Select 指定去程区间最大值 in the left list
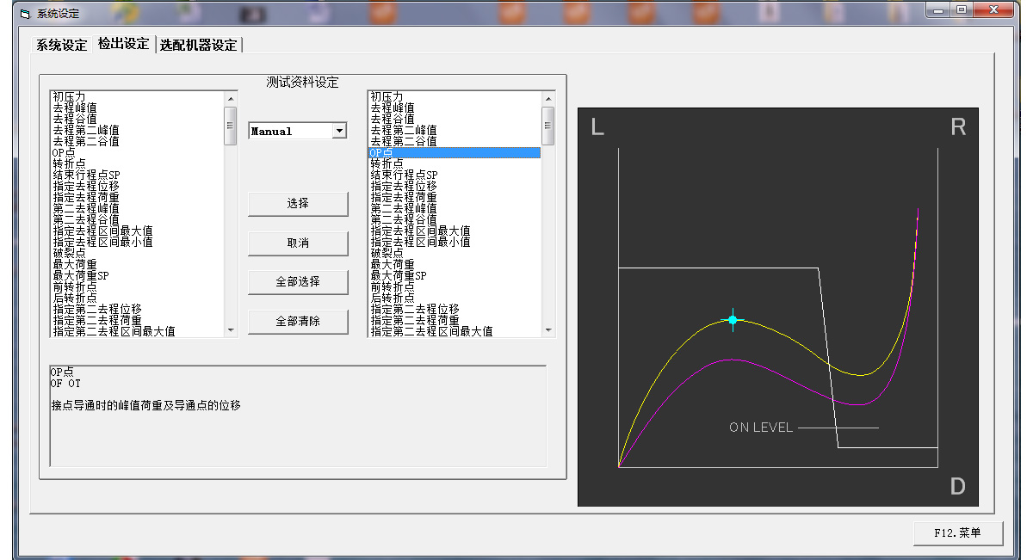The image size is (1033, 560). (x=137, y=231)
